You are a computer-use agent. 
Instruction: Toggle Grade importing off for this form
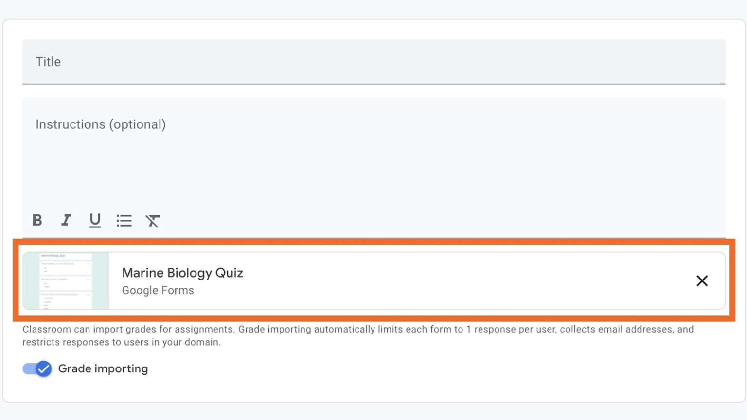tap(36, 369)
